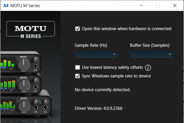
Task: Enable Use lowest latency safety offsets
Action: pos(77,67)
